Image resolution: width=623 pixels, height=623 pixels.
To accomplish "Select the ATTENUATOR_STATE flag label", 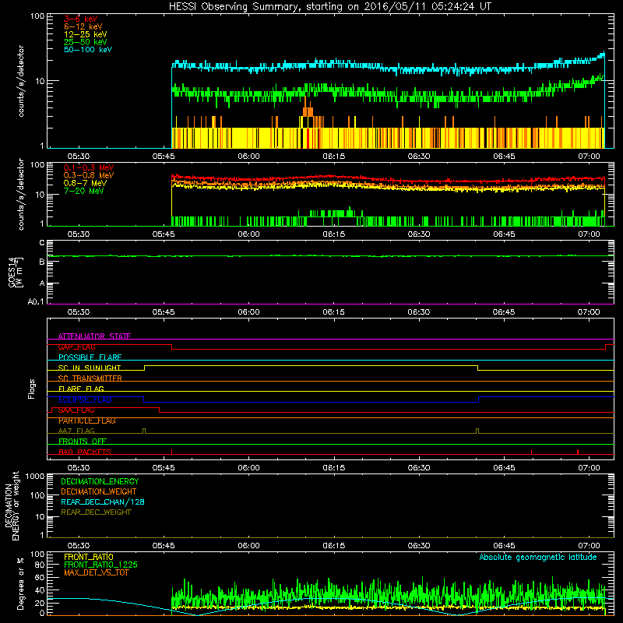I will coord(94,336).
